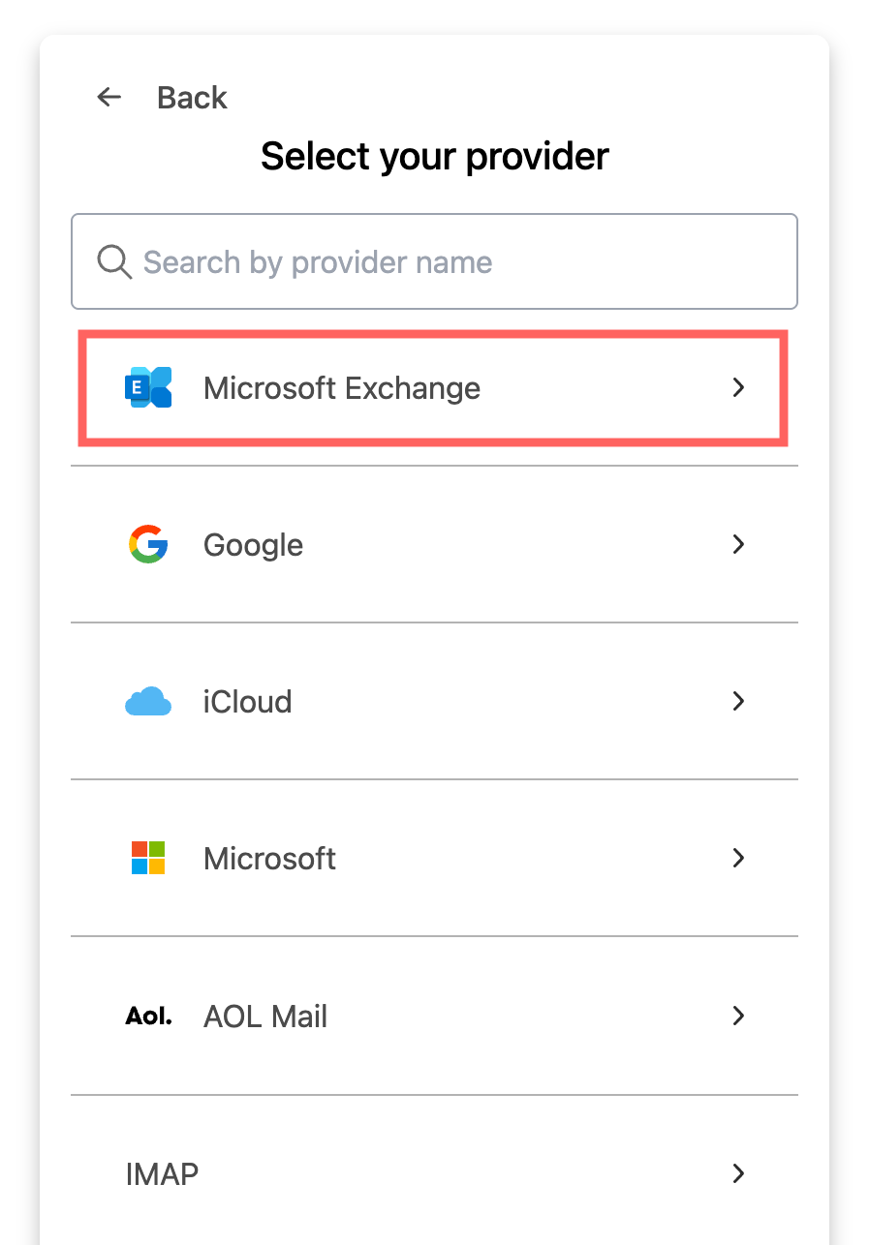Focus the Search by provider name field
Viewport: 870px width, 1245px height.
coord(434,261)
